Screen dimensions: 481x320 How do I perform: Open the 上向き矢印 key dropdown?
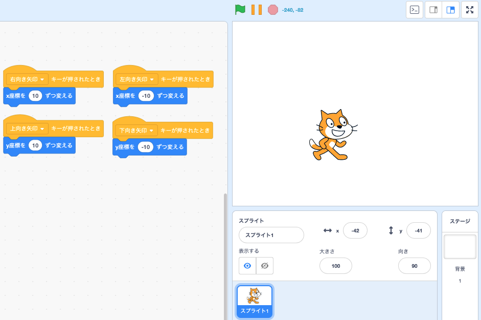pos(27,129)
